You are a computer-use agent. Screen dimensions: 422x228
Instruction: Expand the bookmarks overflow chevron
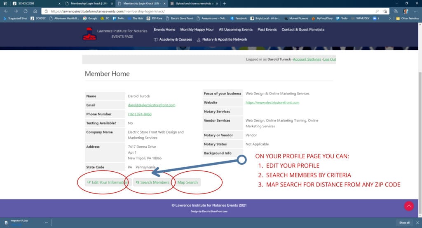[x=390, y=18]
